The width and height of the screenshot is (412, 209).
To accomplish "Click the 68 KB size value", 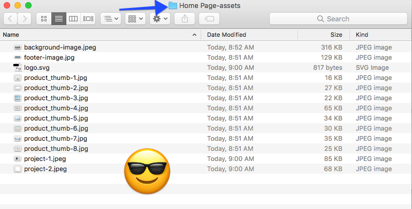I will [x=333, y=169].
